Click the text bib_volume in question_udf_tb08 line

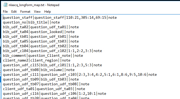[x=51, y=70]
